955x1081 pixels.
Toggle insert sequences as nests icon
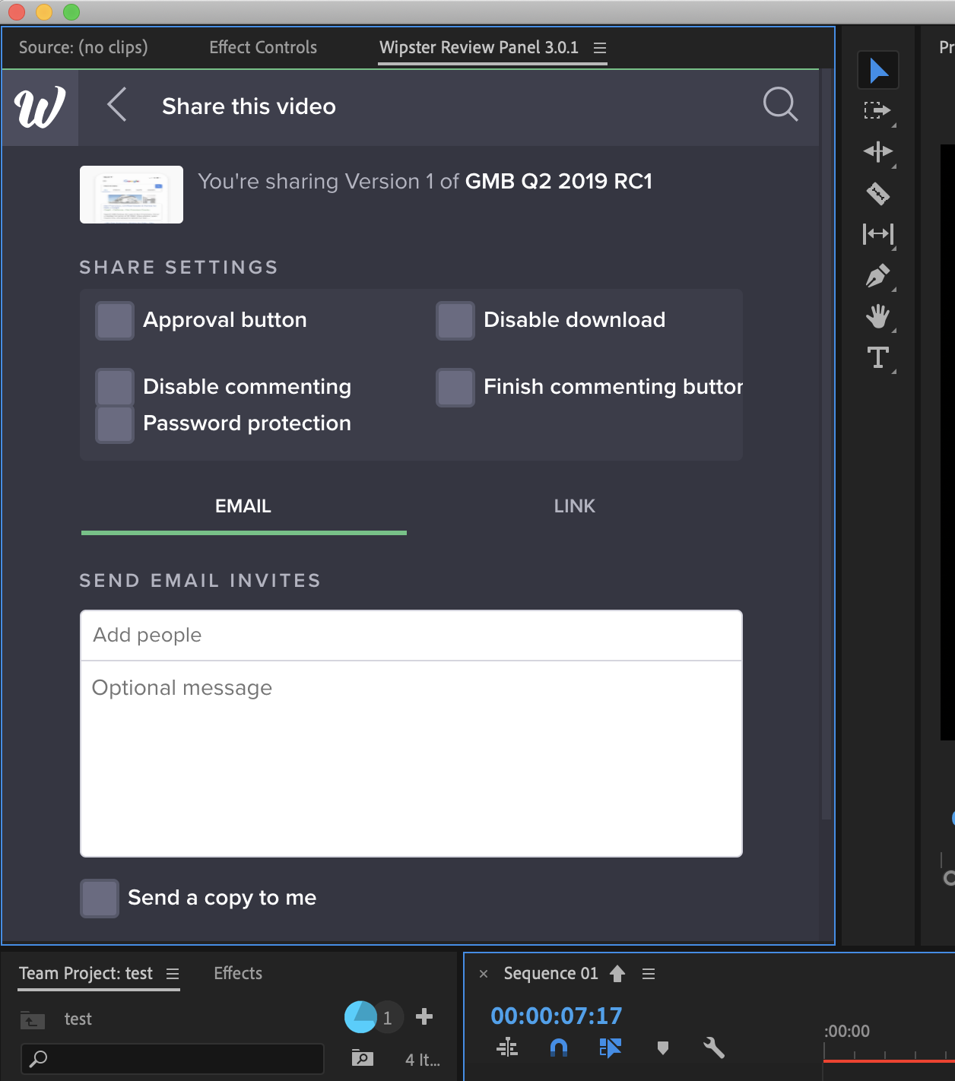click(507, 1048)
